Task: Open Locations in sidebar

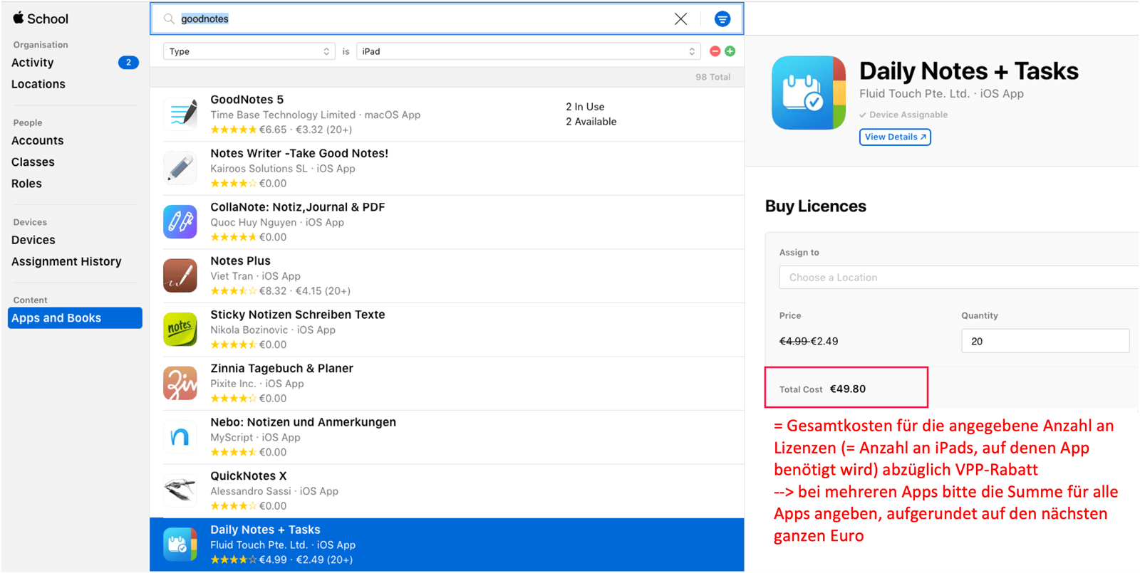Action: click(38, 84)
